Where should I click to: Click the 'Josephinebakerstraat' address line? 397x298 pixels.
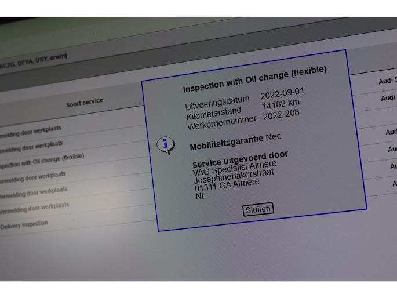coord(234,177)
